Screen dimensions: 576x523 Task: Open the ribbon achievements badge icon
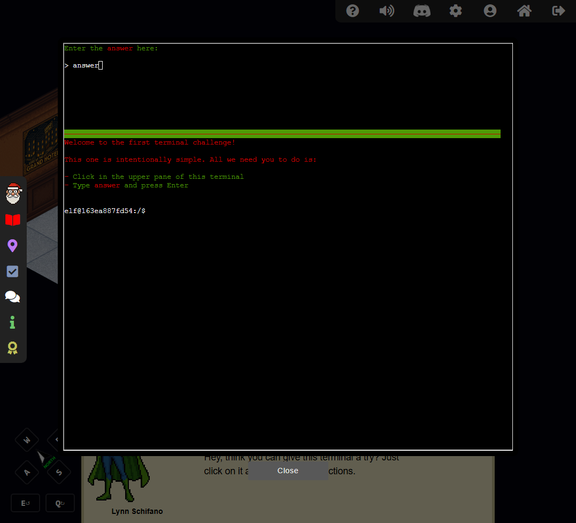pyautogui.click(x=13, y=348)
